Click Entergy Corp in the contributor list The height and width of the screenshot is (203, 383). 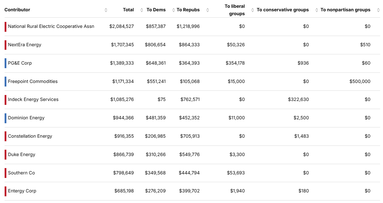click(x=22, y=191)
